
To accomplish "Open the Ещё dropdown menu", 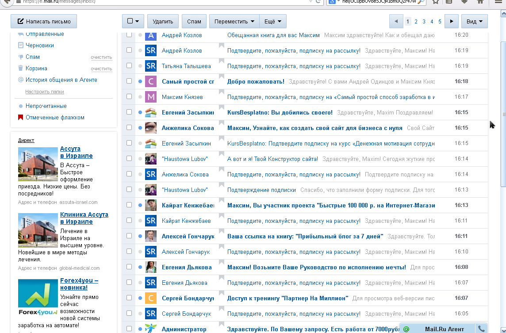I will [x=273, y=21].
